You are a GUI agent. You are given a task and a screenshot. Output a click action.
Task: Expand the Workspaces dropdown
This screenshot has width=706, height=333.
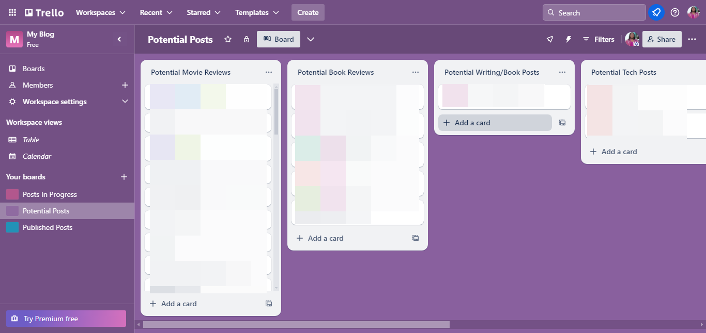pyautogui.click(x=101, y=12)
